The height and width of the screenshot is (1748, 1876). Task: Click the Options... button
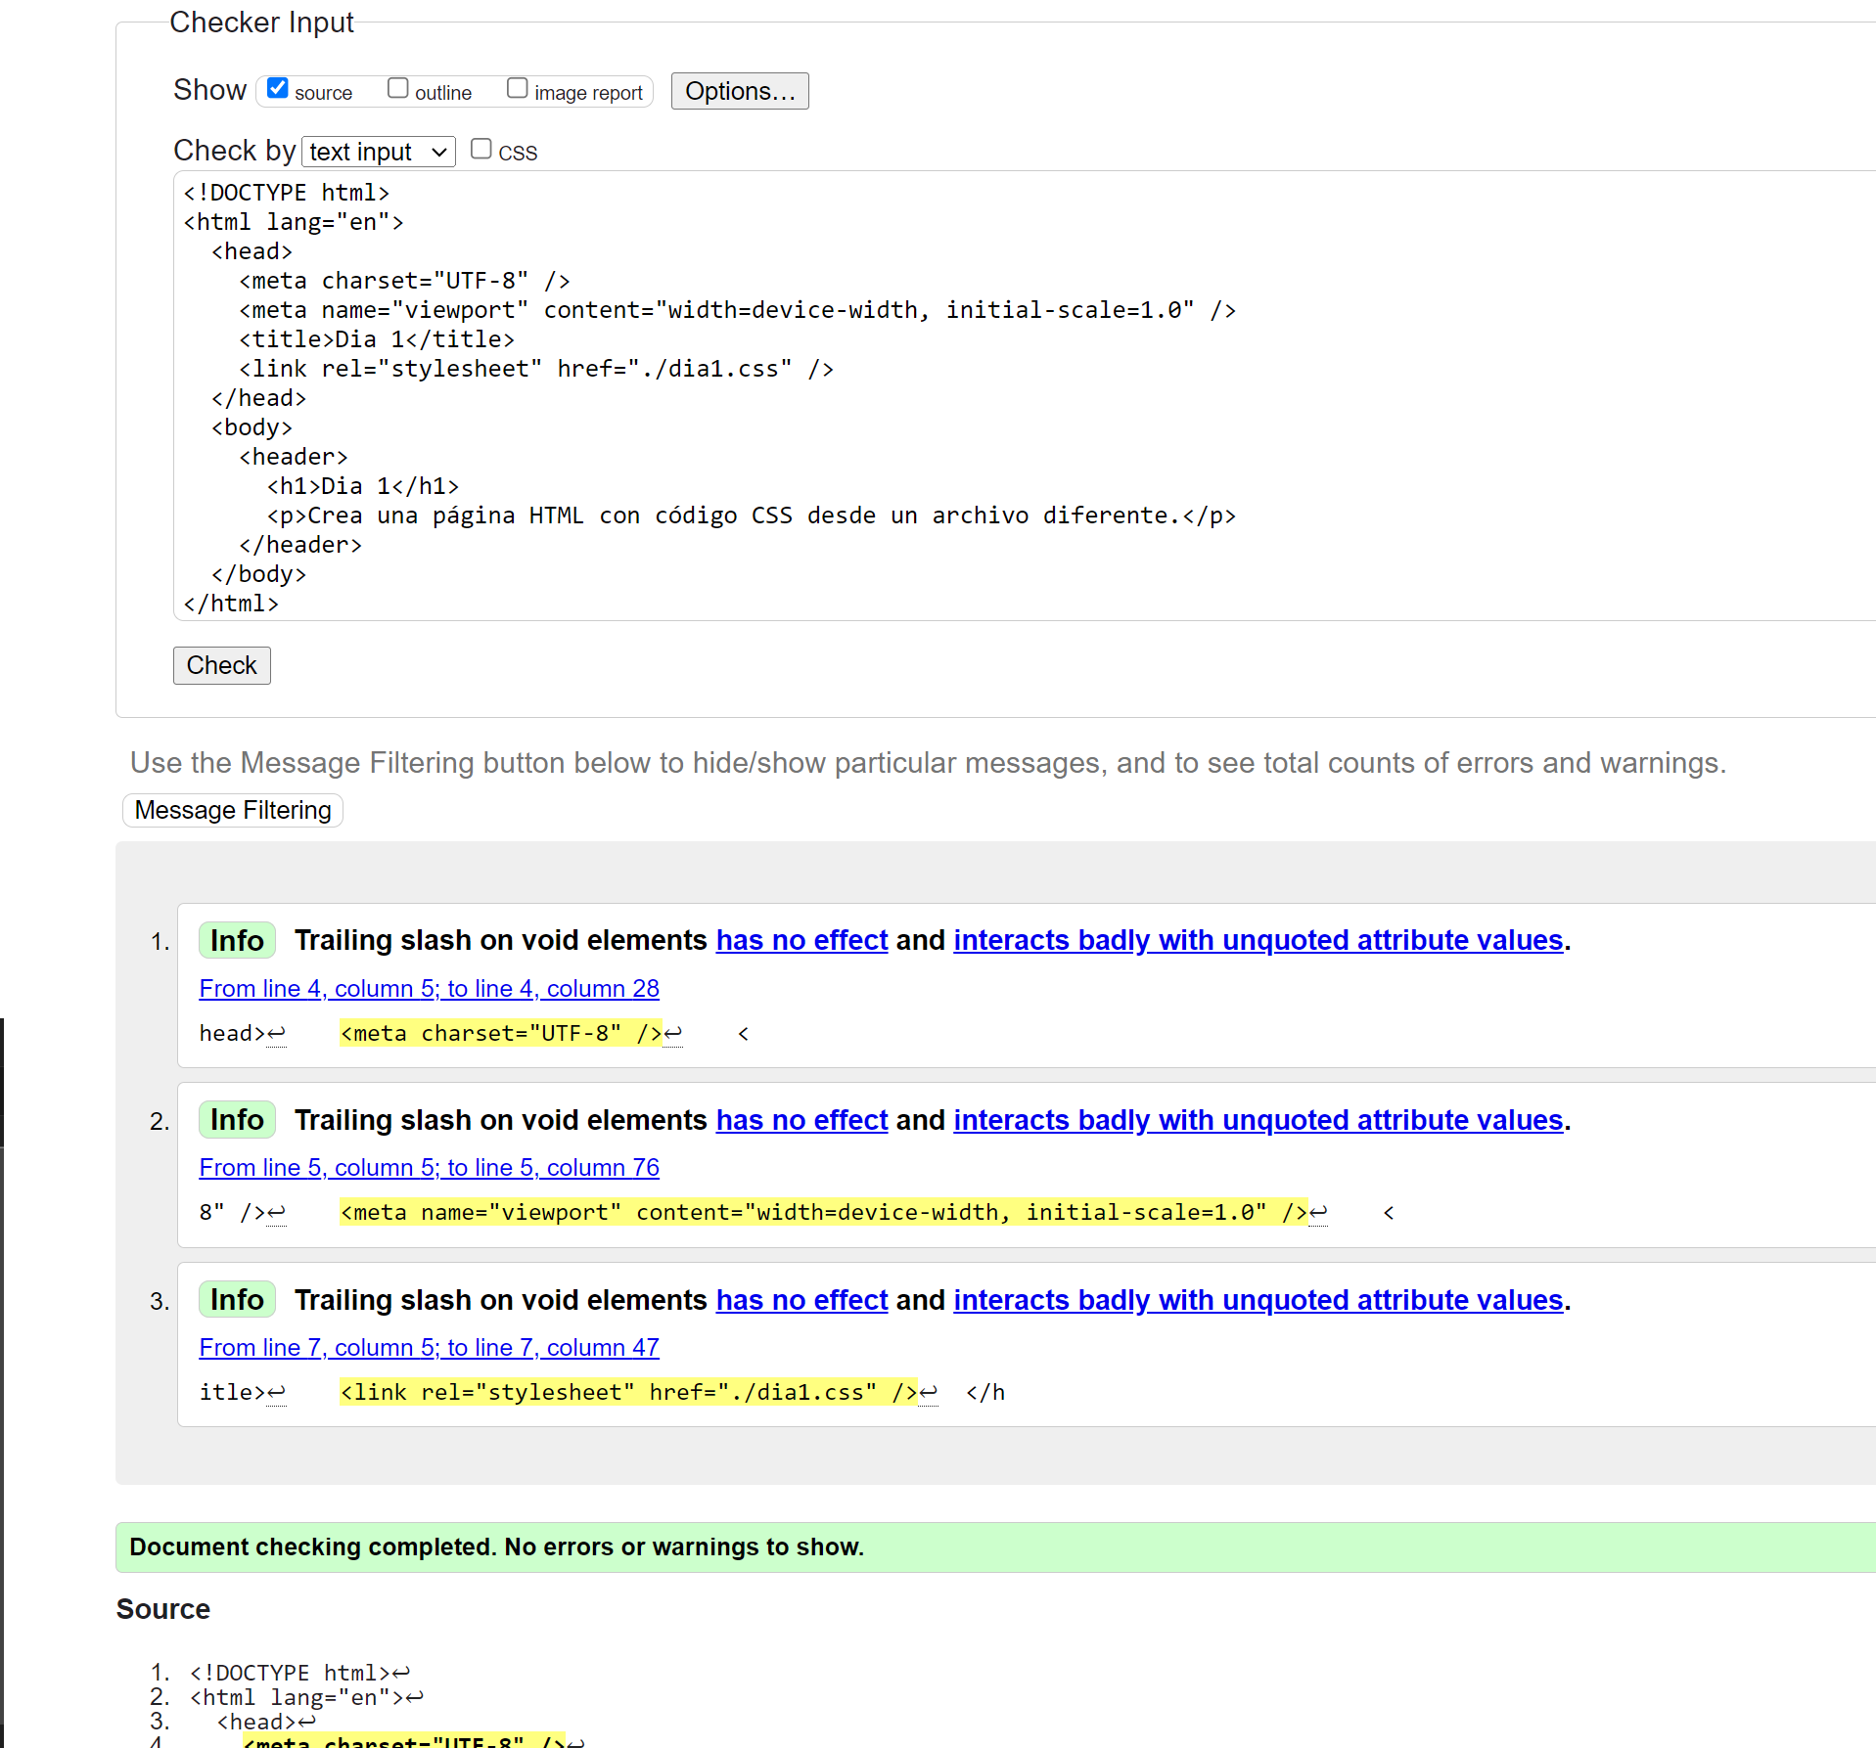[739, 91]
